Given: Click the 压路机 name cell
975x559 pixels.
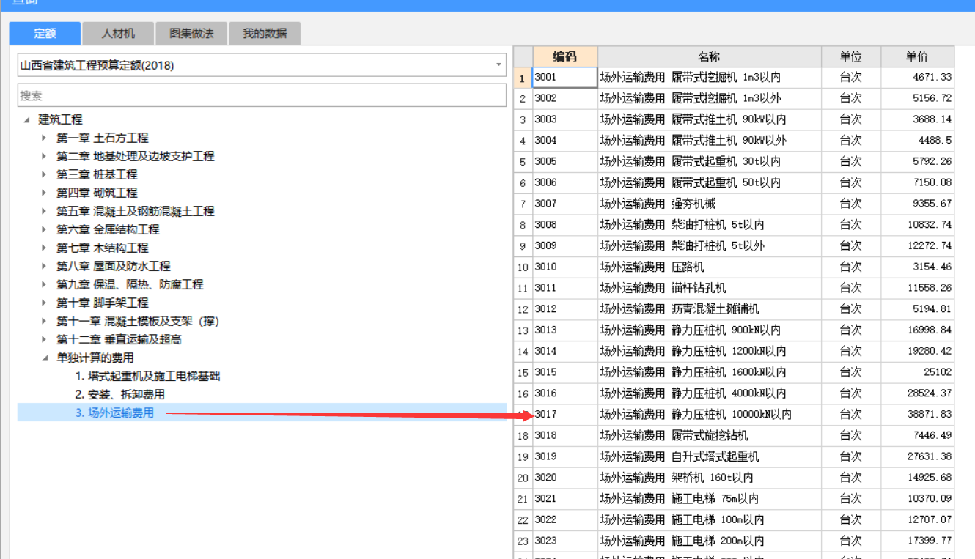Looking at the screenshot, I should (709, 267).
